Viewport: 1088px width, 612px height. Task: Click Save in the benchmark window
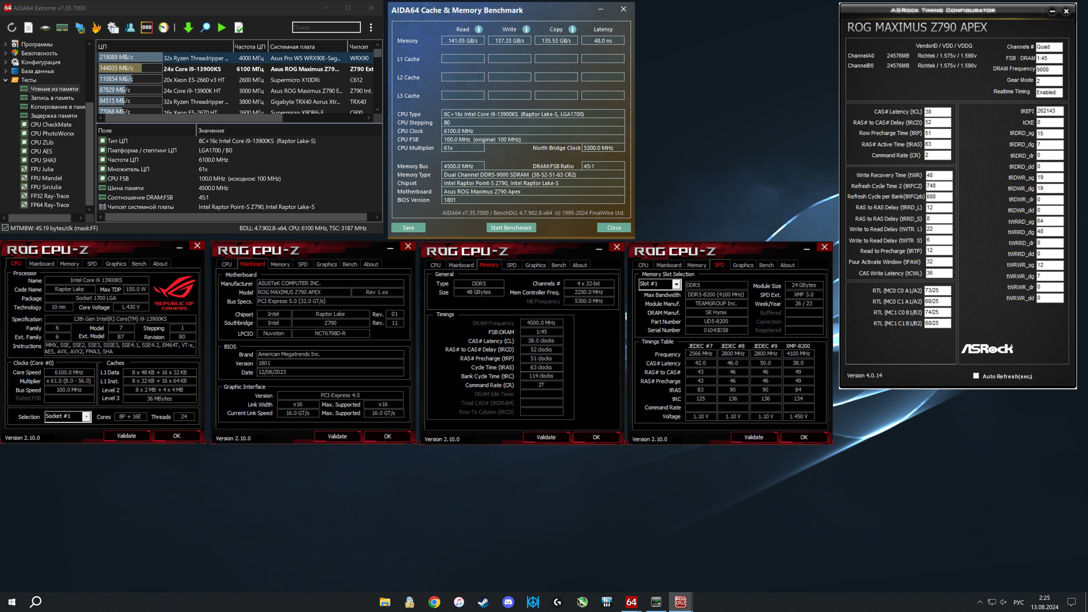tap(408, 228)
